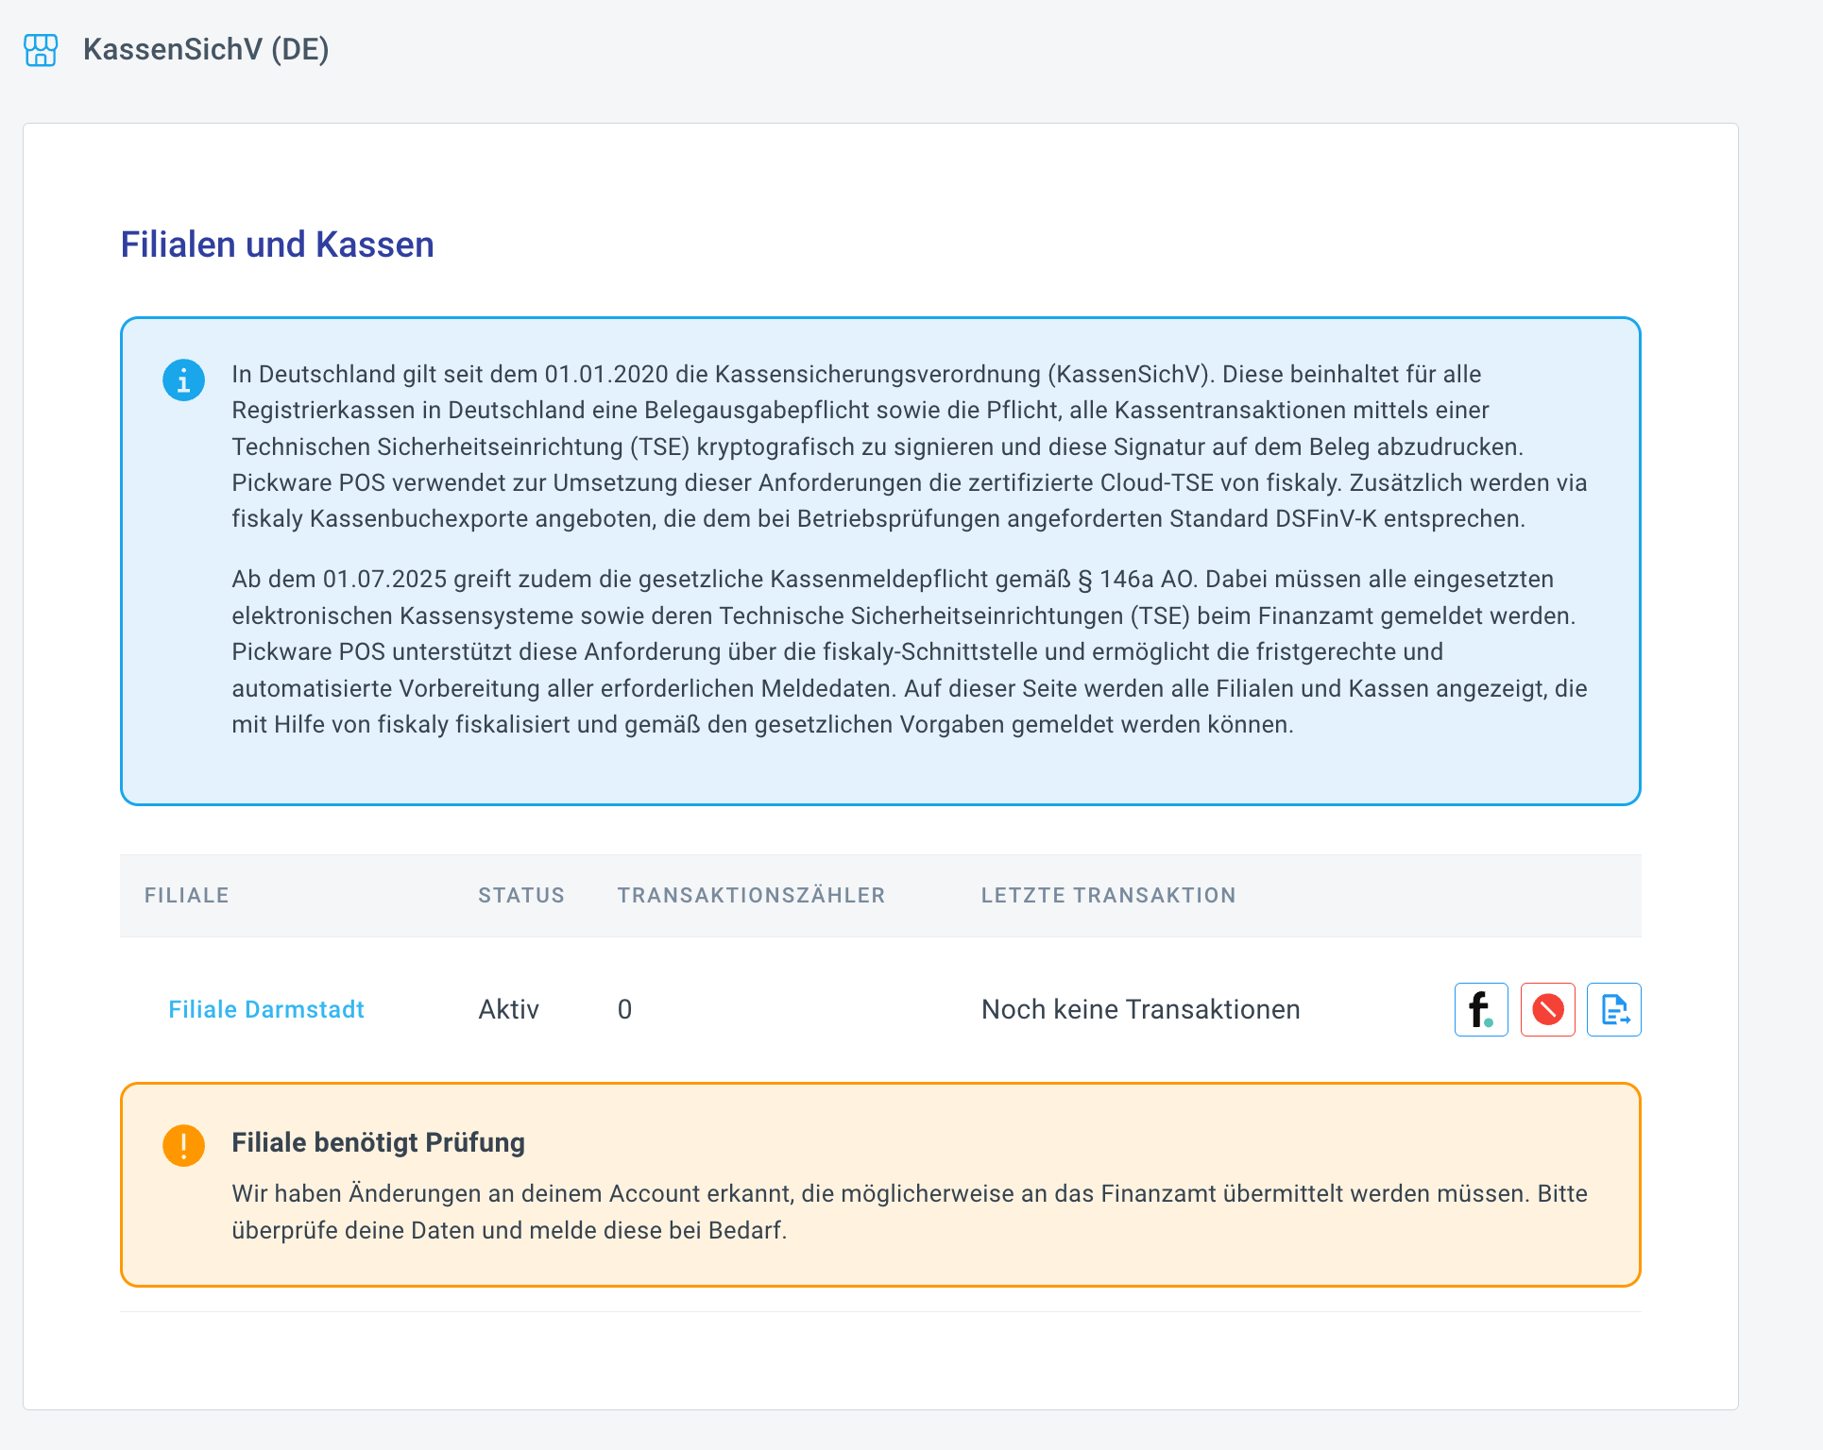This screenshot has width=1823, height=1450.
Task: Click the info paragraph starting In Deutschland gilt
Action: pyautogui.click(x=907, y=446)
